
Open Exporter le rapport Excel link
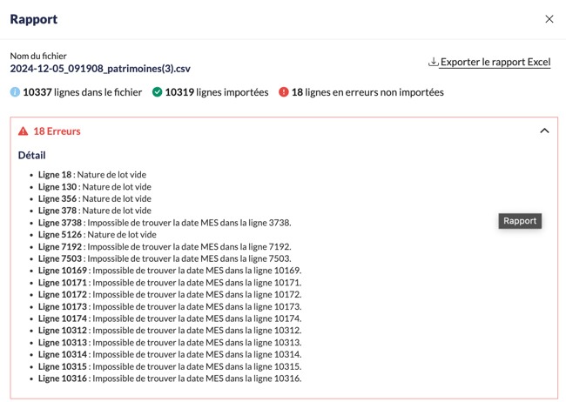(x=495, y=62)
